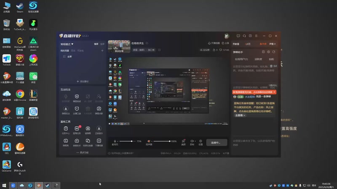Pop out the 弹幕助手 panel
This screenshot has height=189, width=337.
(274, 52)
